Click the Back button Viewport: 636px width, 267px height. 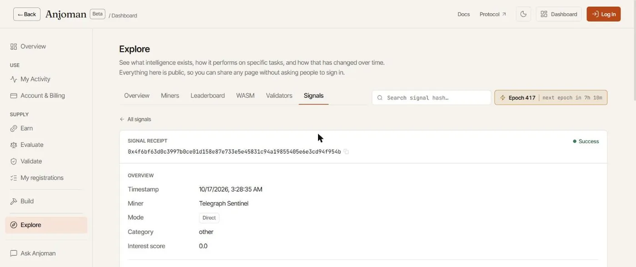coord(27,15)
